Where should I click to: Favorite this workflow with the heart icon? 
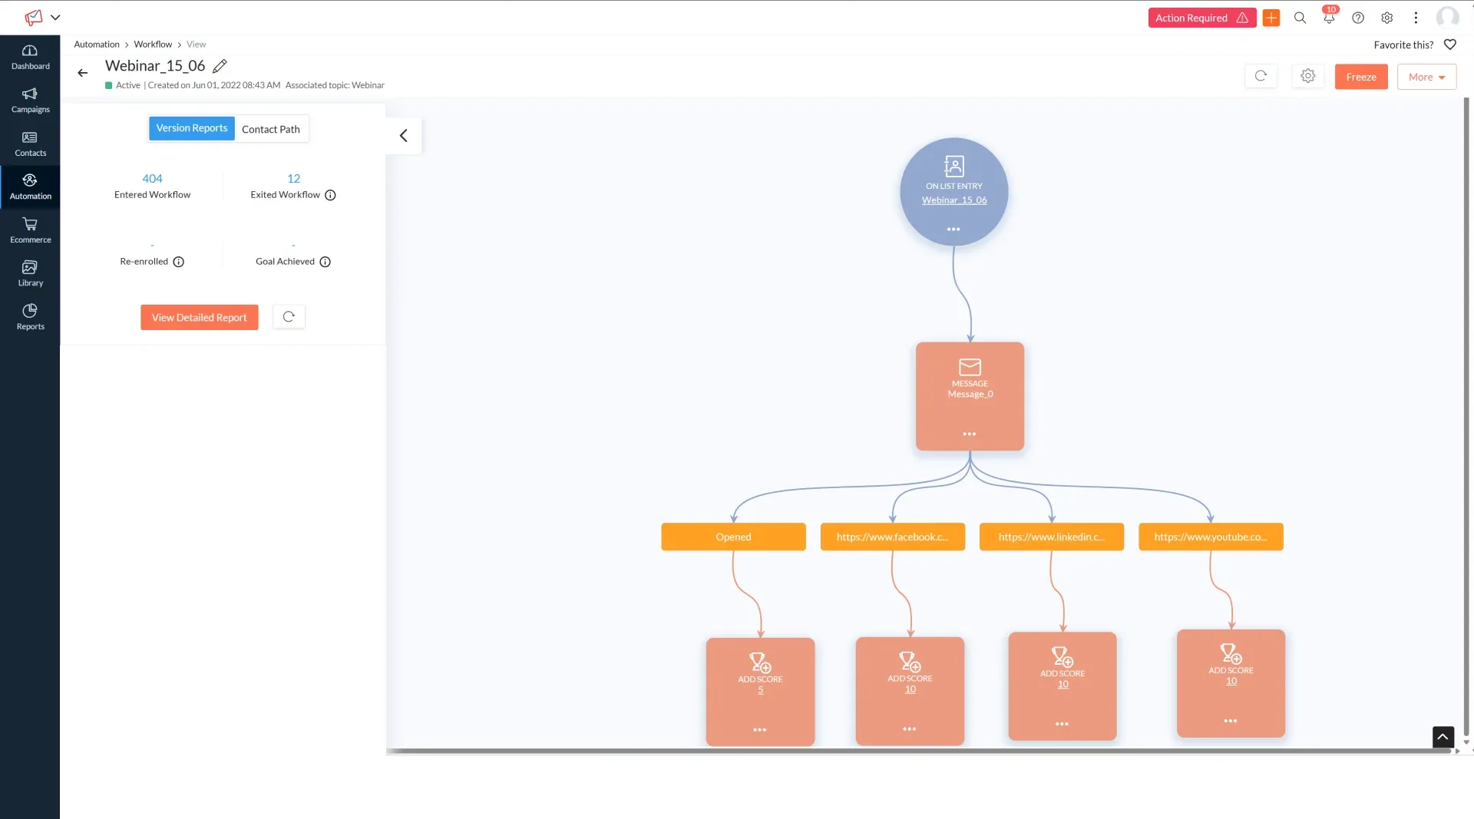[x=1450, y=45]
